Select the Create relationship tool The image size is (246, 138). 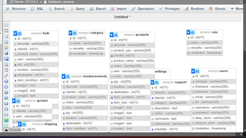tap(6, 75)
